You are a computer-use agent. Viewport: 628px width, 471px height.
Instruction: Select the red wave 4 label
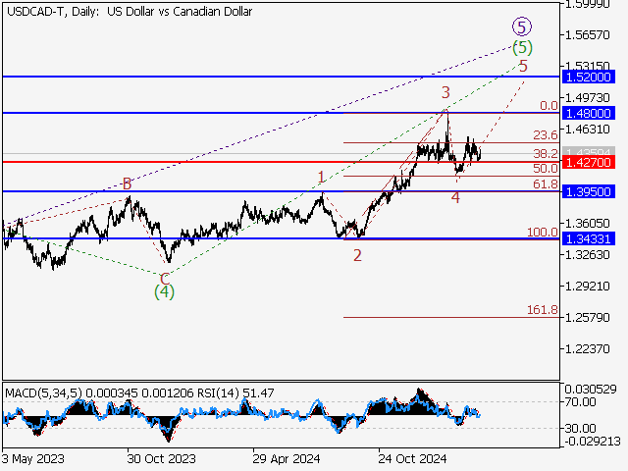pos(455,198)
